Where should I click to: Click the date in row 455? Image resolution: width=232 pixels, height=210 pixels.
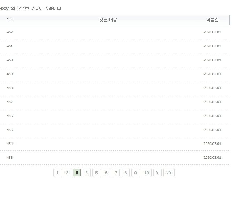coord(212,130)
